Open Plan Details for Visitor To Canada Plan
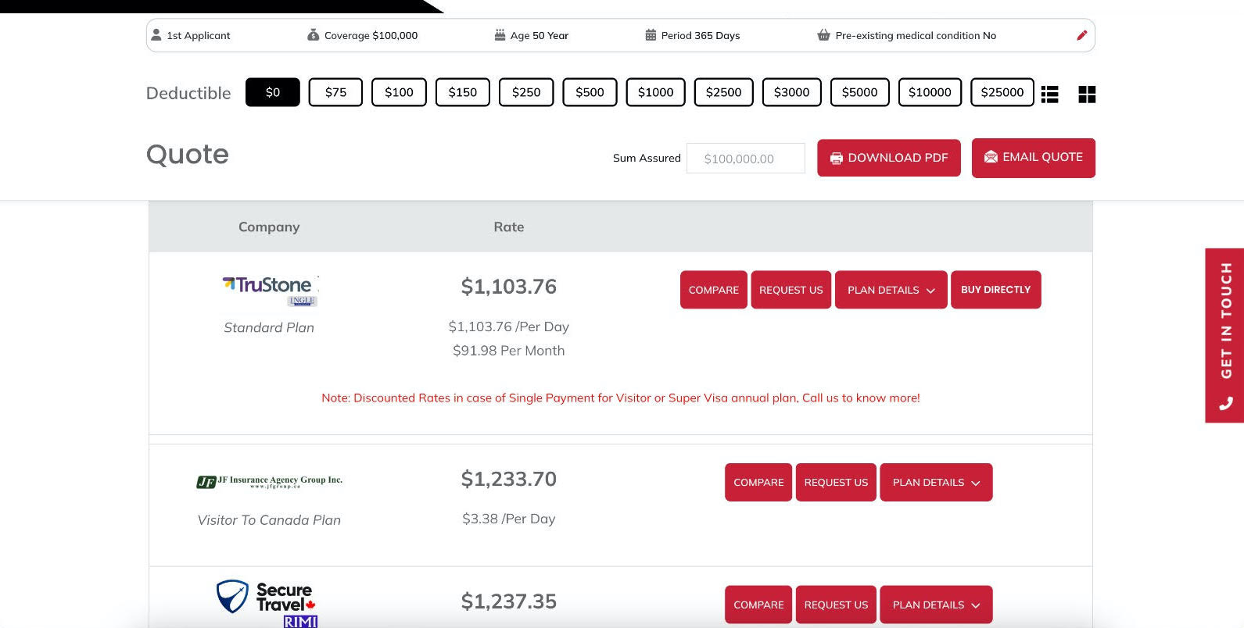 tap(936, 482)
